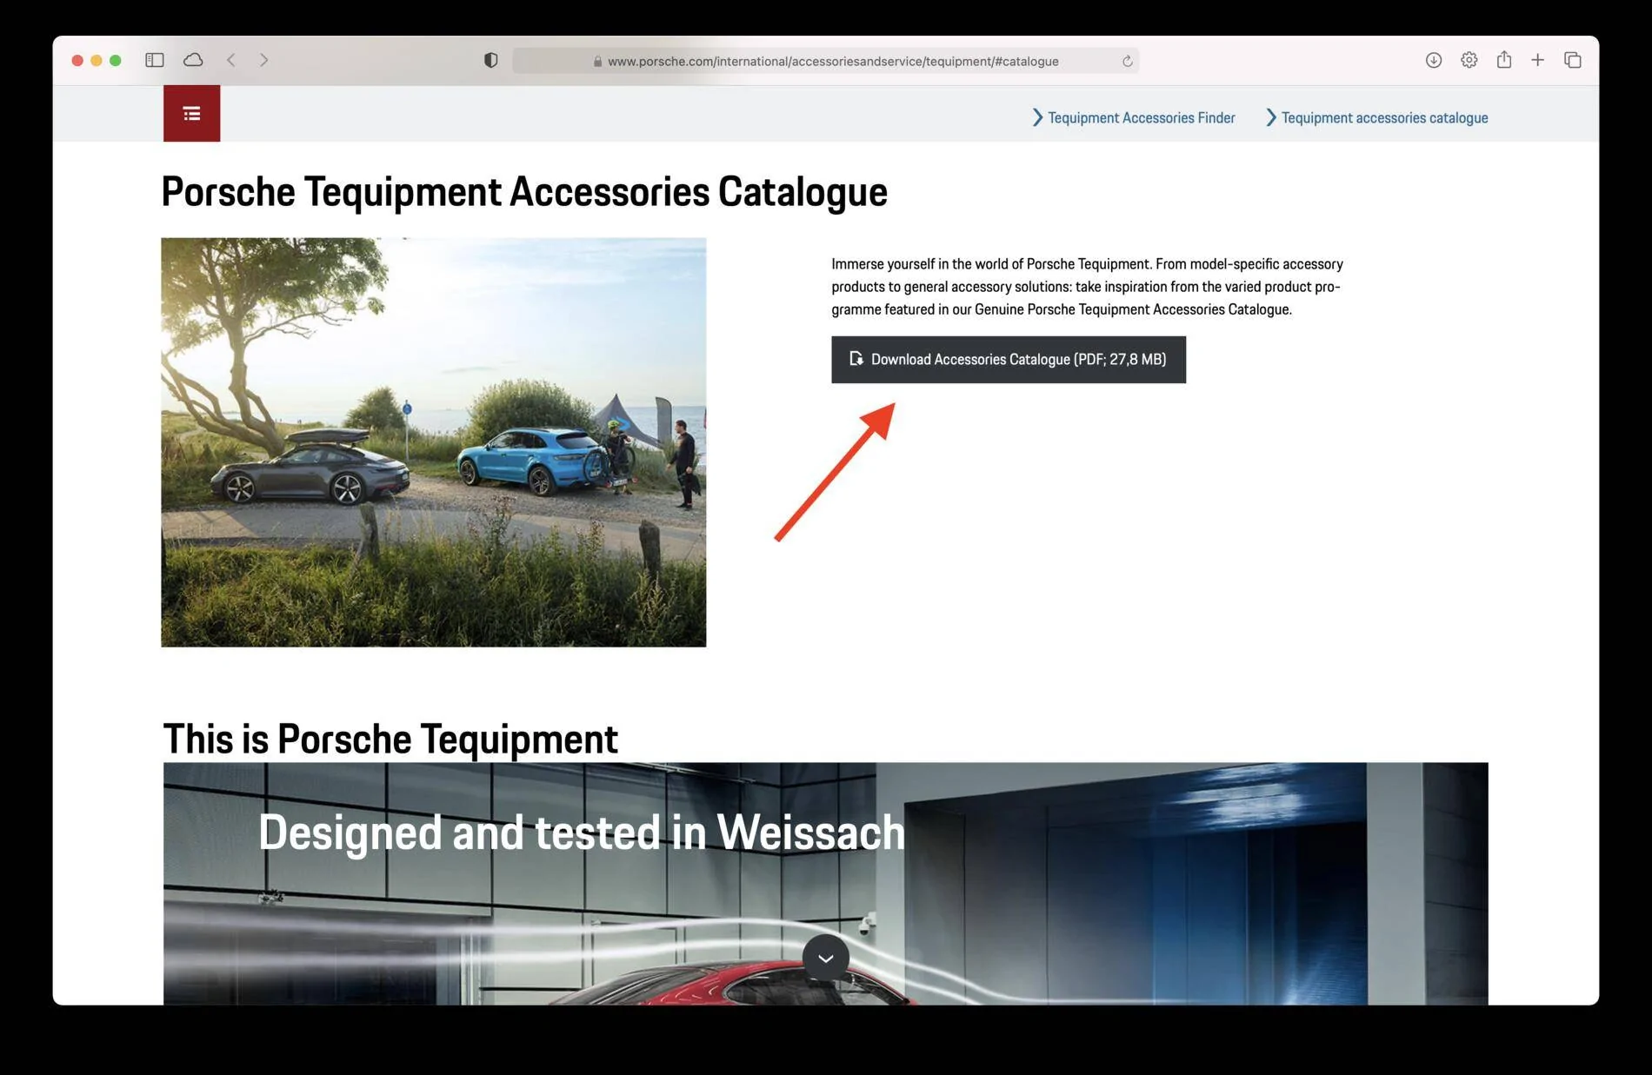Toggle the Safari sidebar panel
Screen dimensions: 1652x1075
point(155,60)
